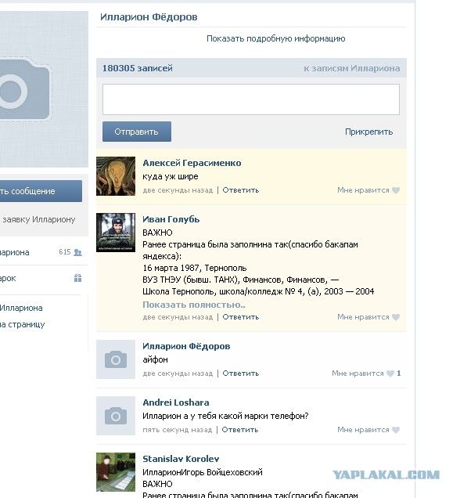Reply to Алексей Герасименко via Ответить
Screen dimensions: 460x498
click(241, 190)
